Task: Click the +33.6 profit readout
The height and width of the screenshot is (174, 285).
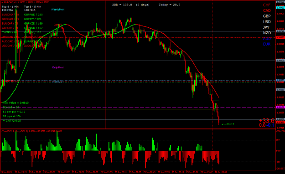Action: pos(266,121)
